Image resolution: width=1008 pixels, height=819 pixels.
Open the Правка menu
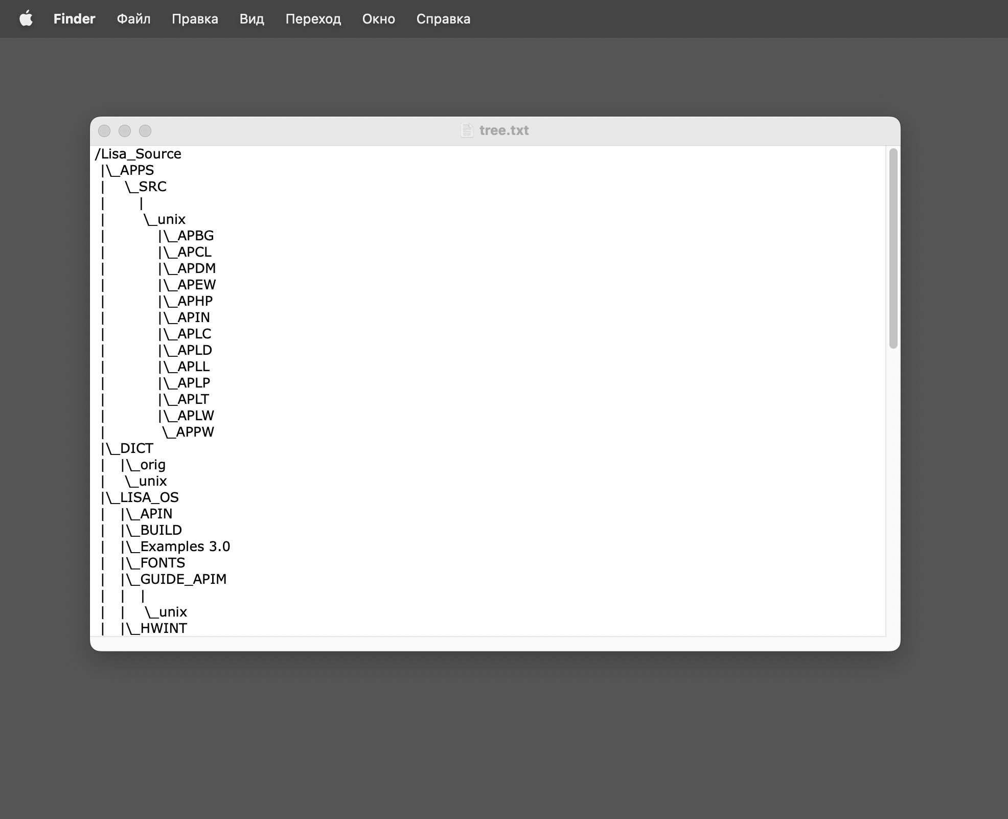tap(195, 19)
